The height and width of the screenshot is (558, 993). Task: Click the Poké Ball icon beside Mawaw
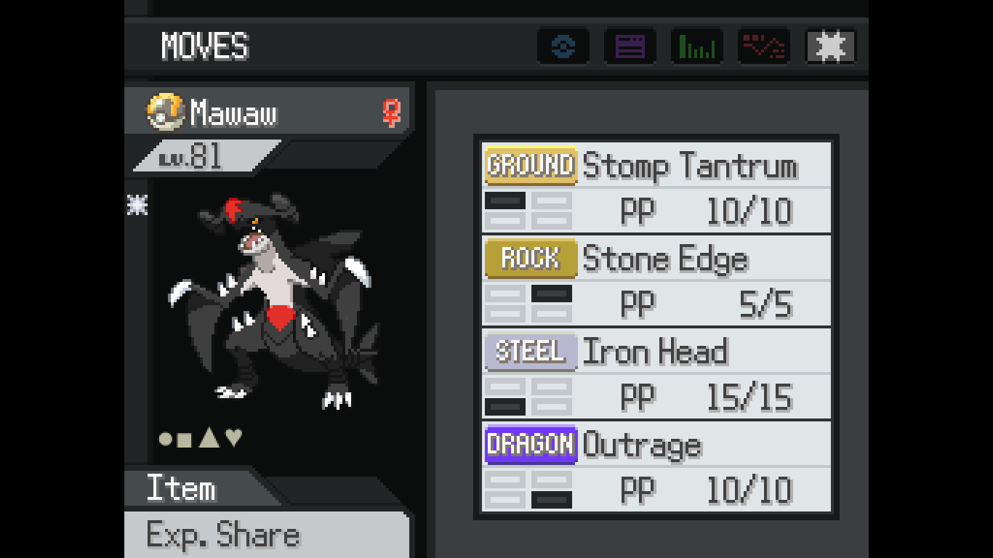click(x=165, y=113)
